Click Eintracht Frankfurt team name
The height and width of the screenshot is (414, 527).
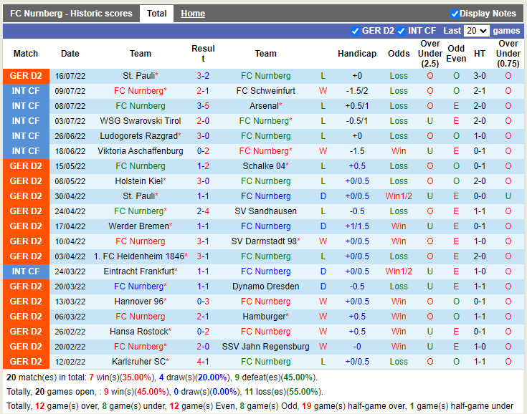point(139,271)
